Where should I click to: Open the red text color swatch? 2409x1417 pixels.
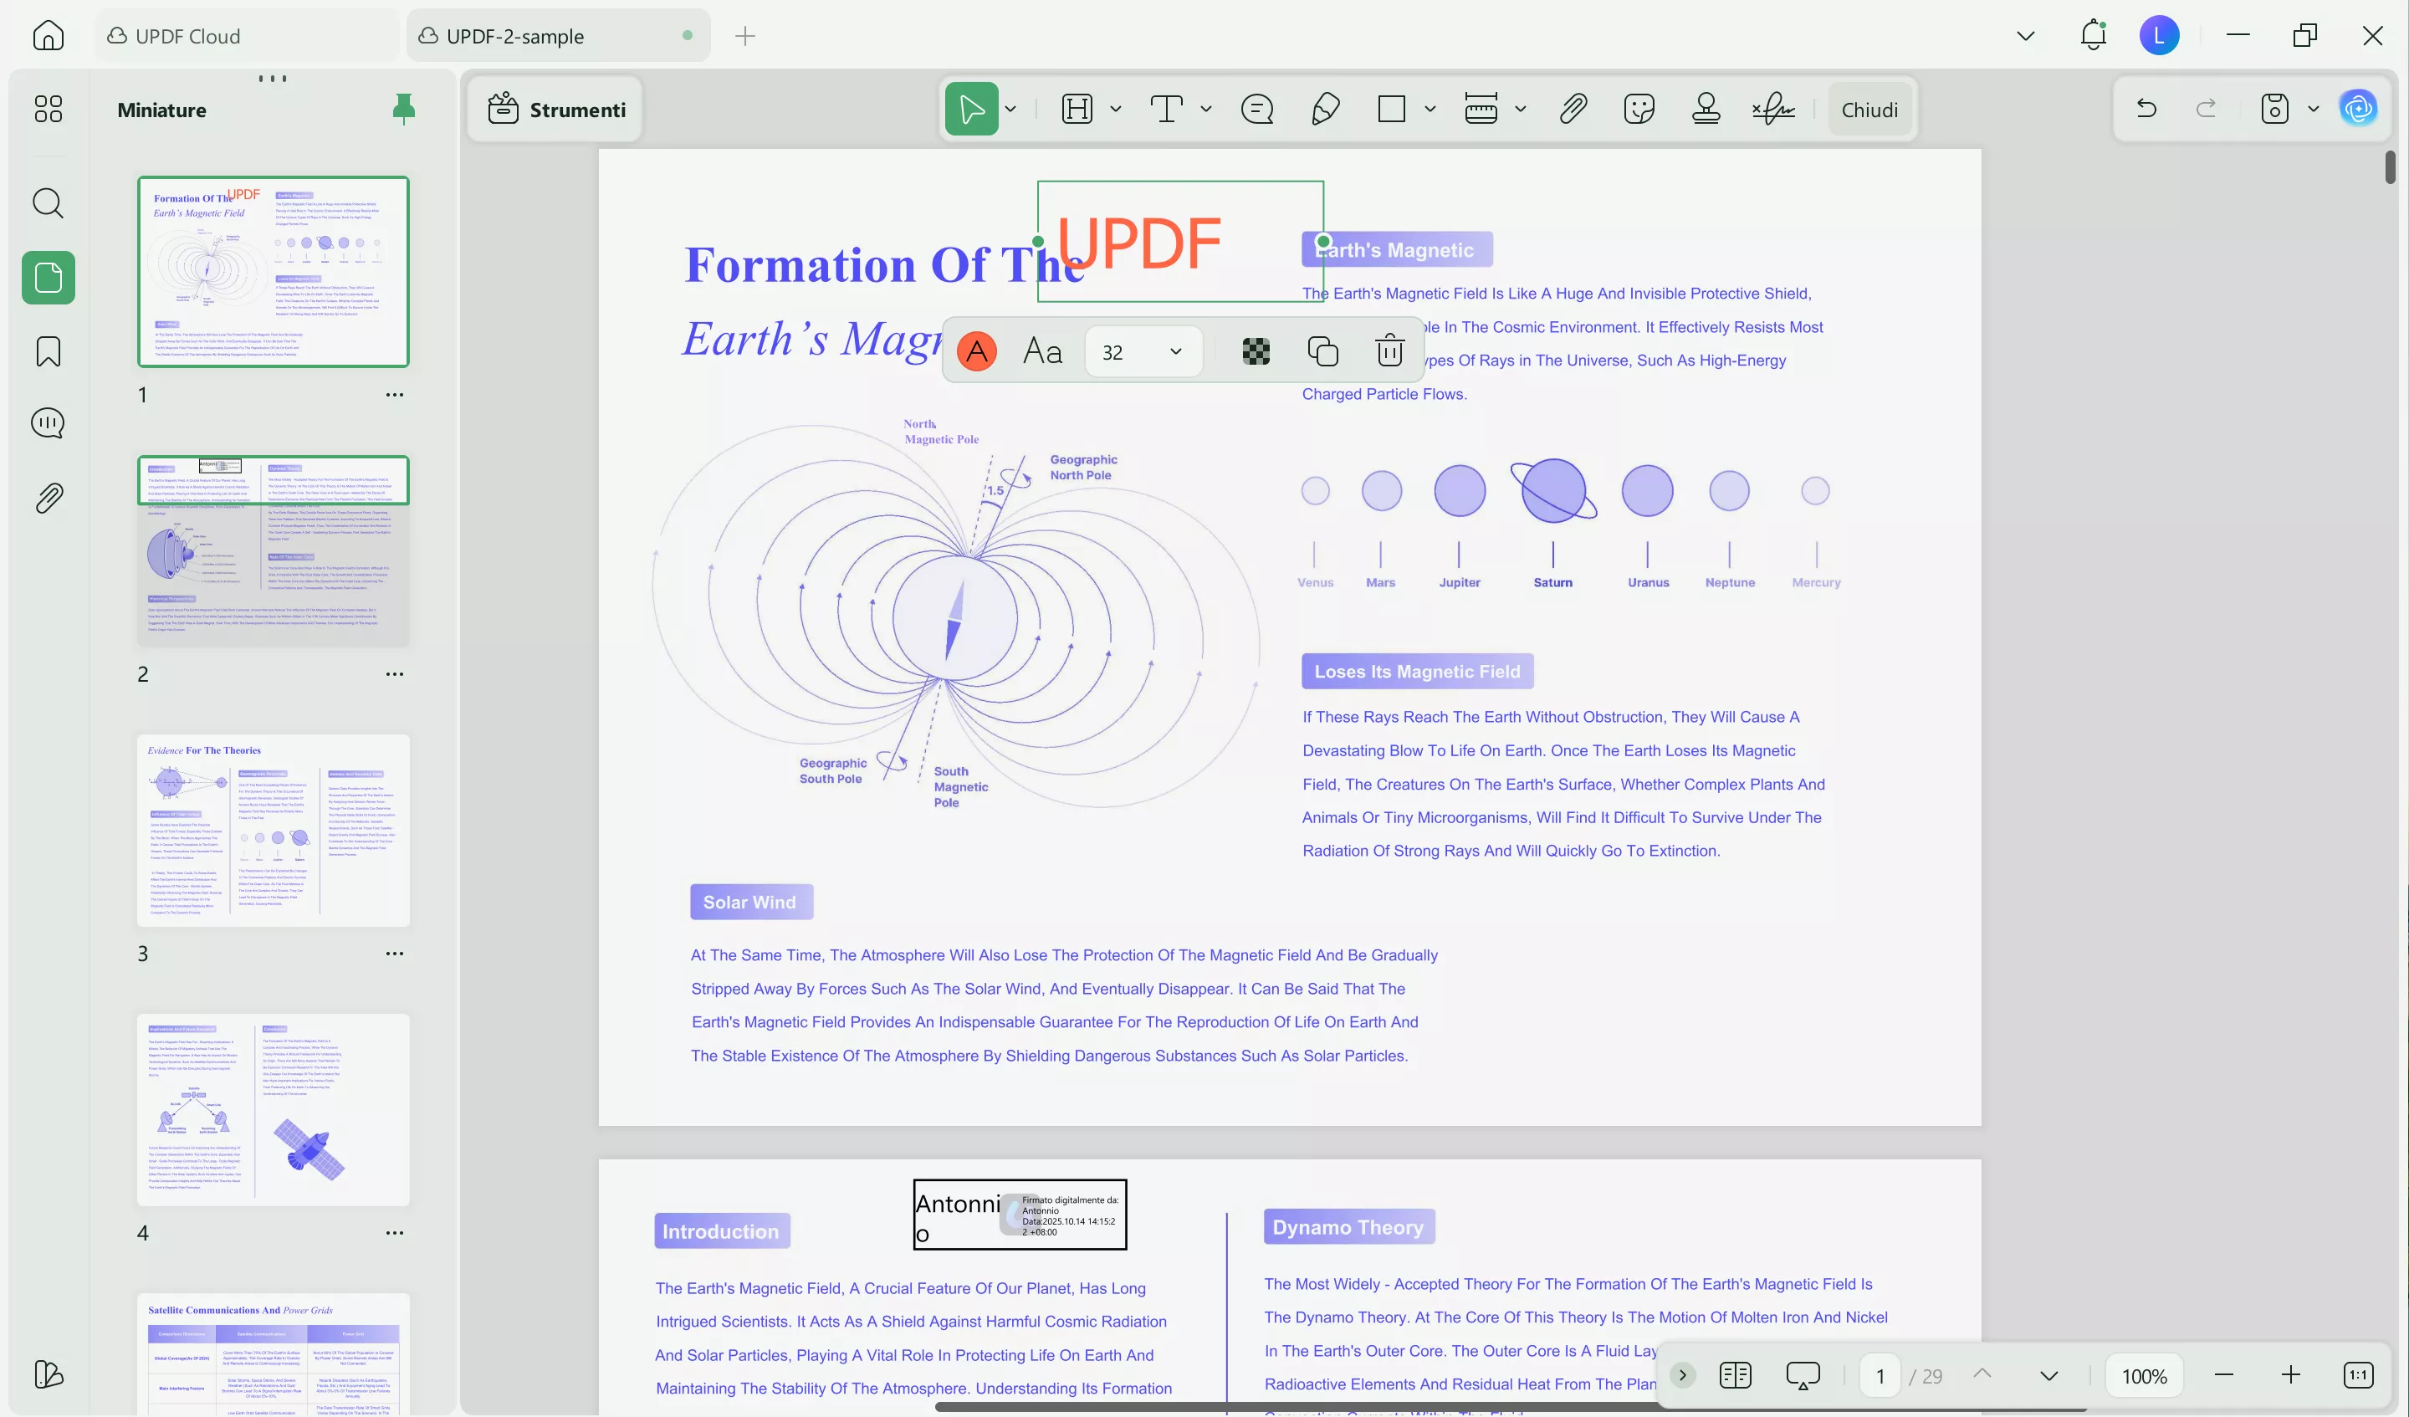976,350
